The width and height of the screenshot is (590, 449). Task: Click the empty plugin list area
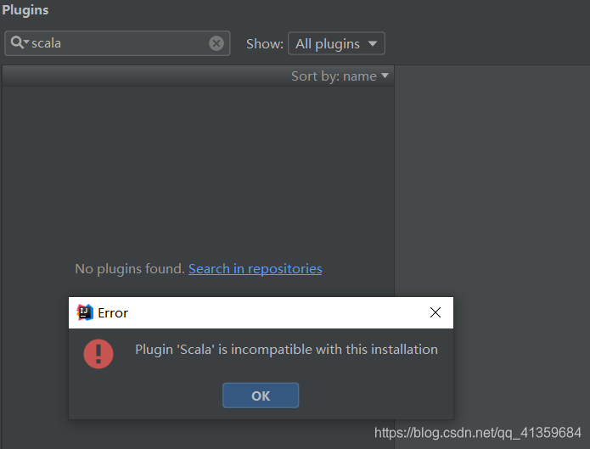pos(199,170)
